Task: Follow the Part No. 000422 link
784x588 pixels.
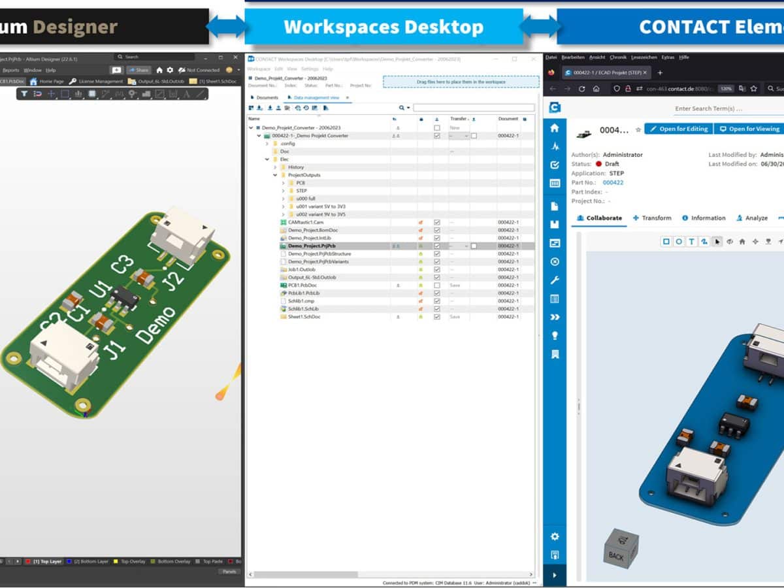Action: click(614, 182)
